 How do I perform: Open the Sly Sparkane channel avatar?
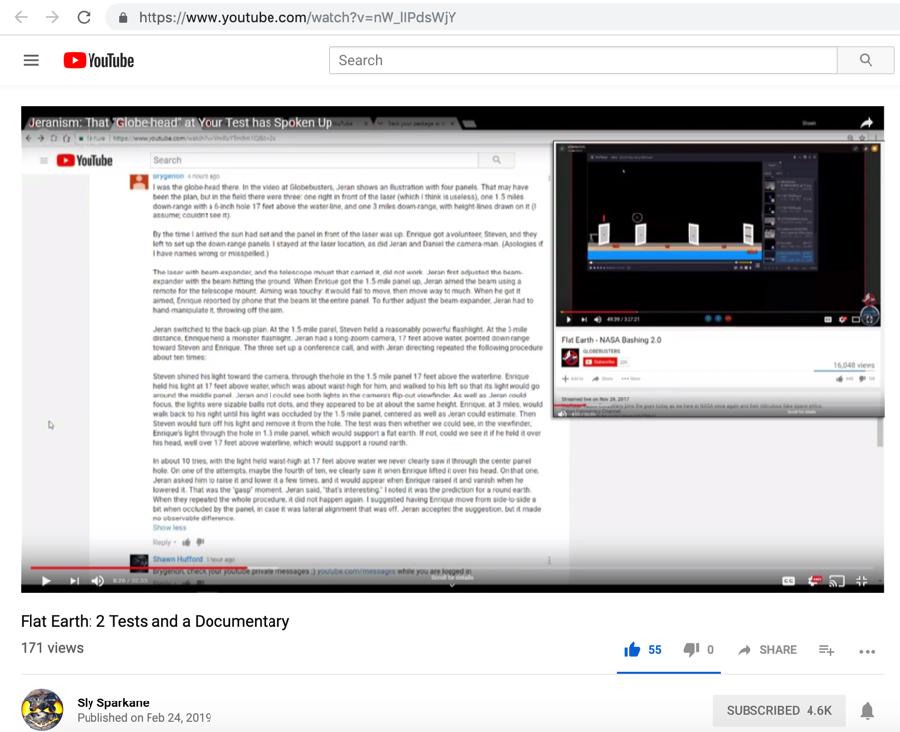tap(42, 709)
